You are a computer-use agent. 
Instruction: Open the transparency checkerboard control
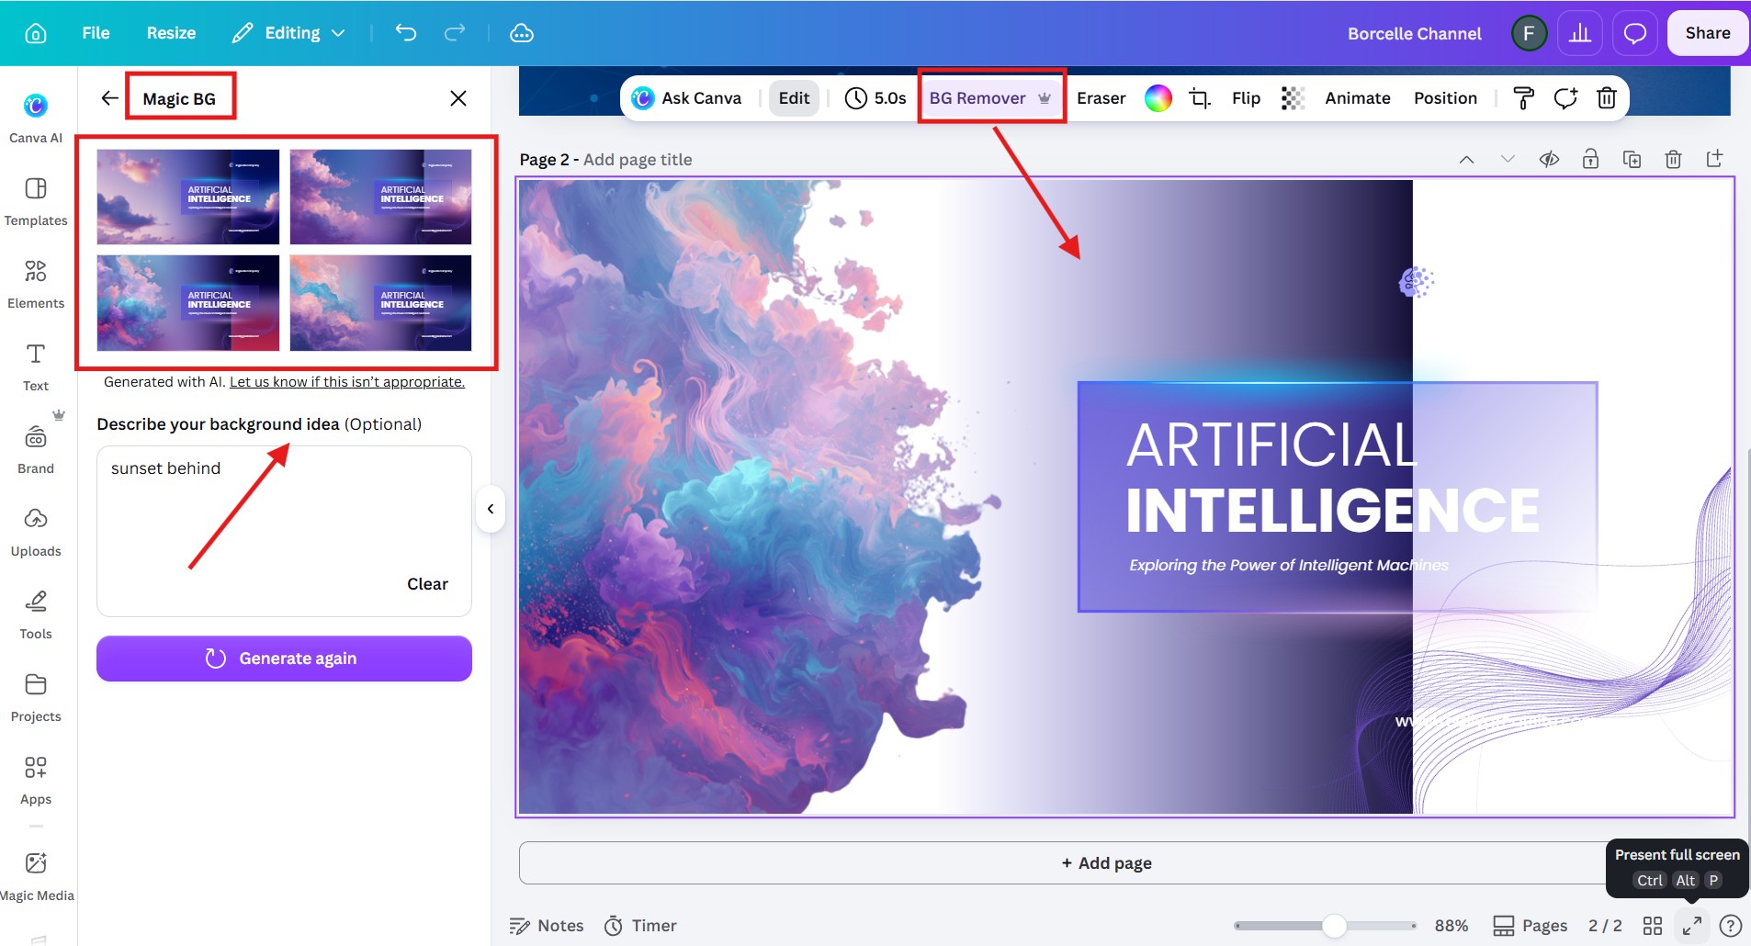(x=1293, y=98)
